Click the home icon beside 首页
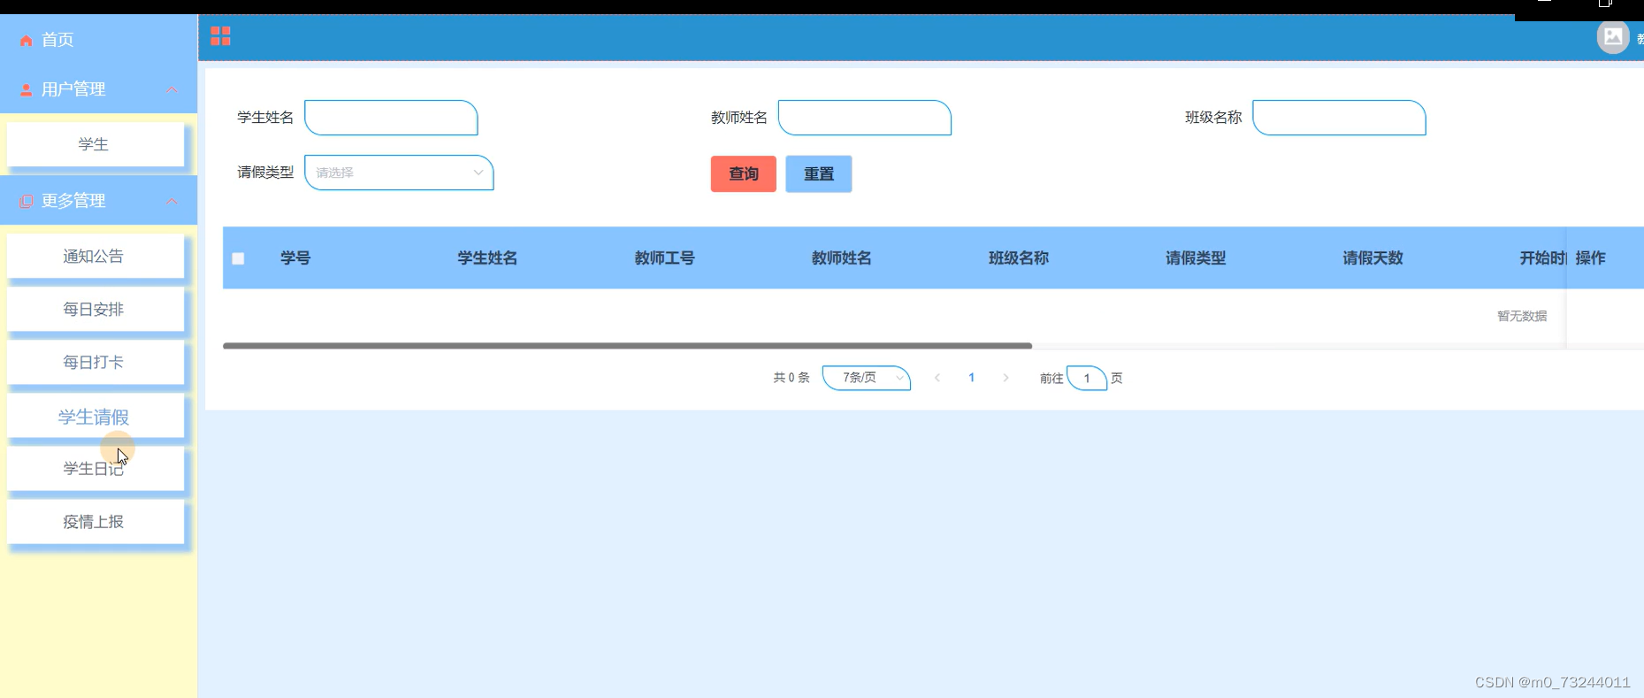Viewport: 1644px width, 698px height. [x=26, y=41]
